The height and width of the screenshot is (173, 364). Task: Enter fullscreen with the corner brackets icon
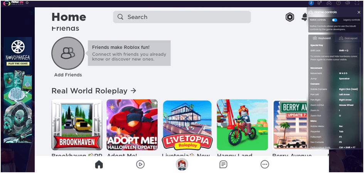click(x=357, y=3)
